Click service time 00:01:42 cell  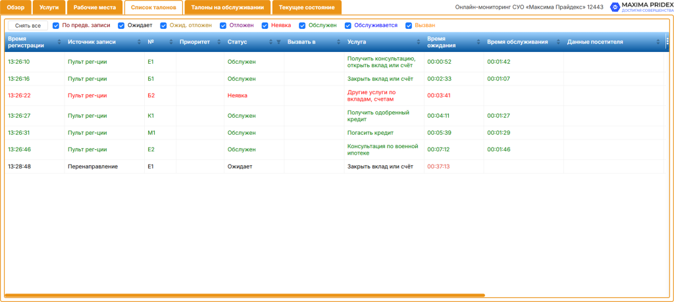(523, 62)
